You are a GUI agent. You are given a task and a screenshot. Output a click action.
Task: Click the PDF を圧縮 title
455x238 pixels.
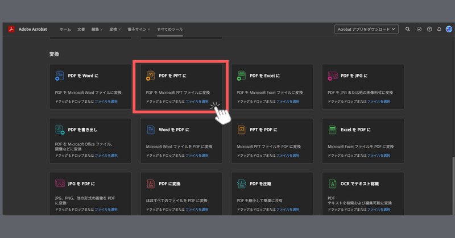pyautogui.click(x=260, y=183)
